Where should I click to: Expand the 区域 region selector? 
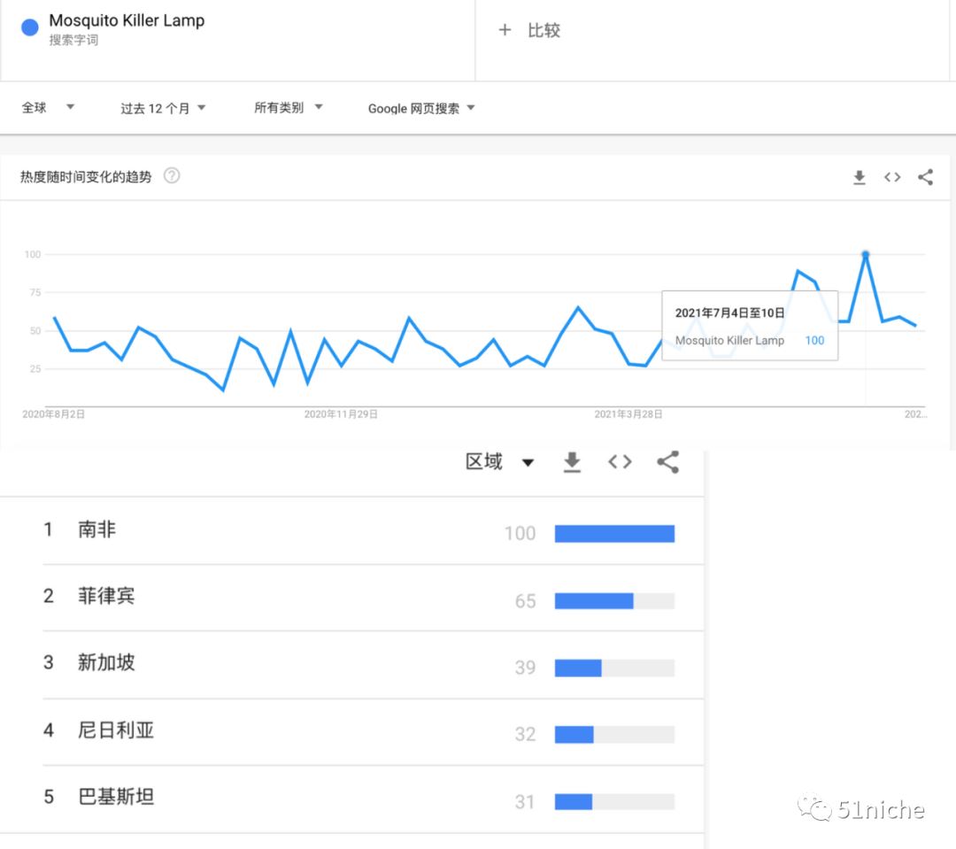click(x=500, y=462)
